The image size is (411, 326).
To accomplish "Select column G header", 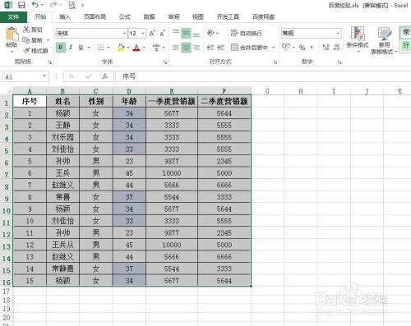I will pos(267,91).
